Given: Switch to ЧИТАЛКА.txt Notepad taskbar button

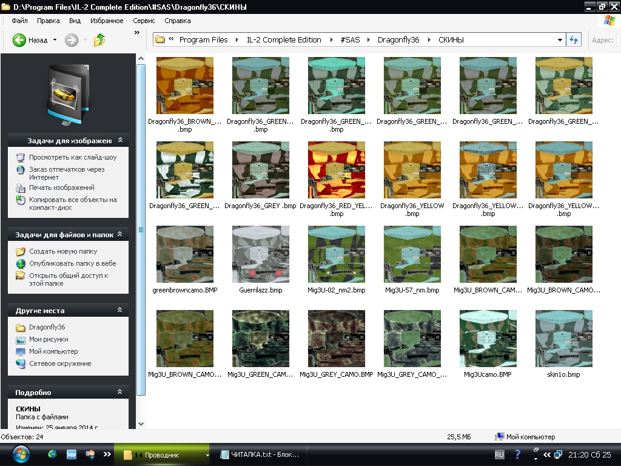Looking at the screenshot, I should coord(260,454).
